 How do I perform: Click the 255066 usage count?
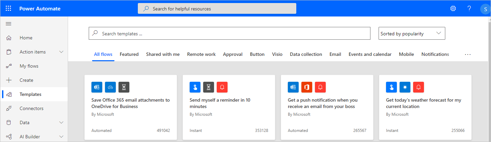[458, 131]
